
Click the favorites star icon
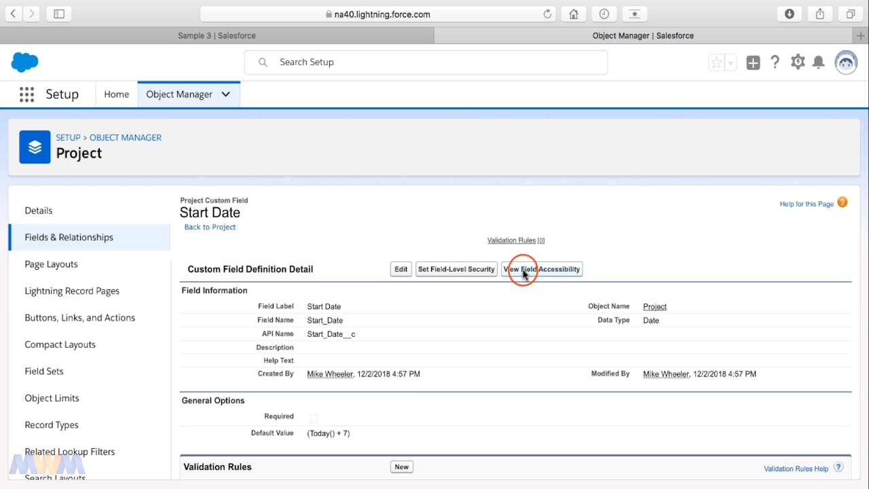[716, 63]
